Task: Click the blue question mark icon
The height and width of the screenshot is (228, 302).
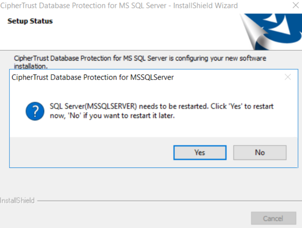Action: (35, 111)
